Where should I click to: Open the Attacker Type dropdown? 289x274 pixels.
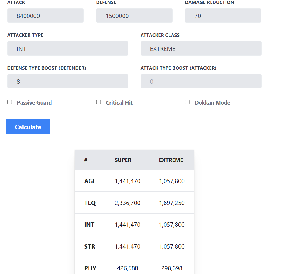68,48
